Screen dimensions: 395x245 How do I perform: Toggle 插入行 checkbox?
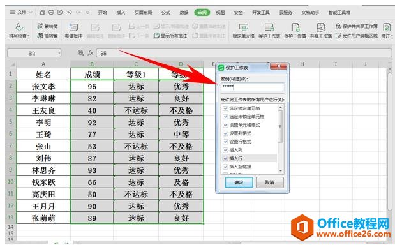point(225,158)
